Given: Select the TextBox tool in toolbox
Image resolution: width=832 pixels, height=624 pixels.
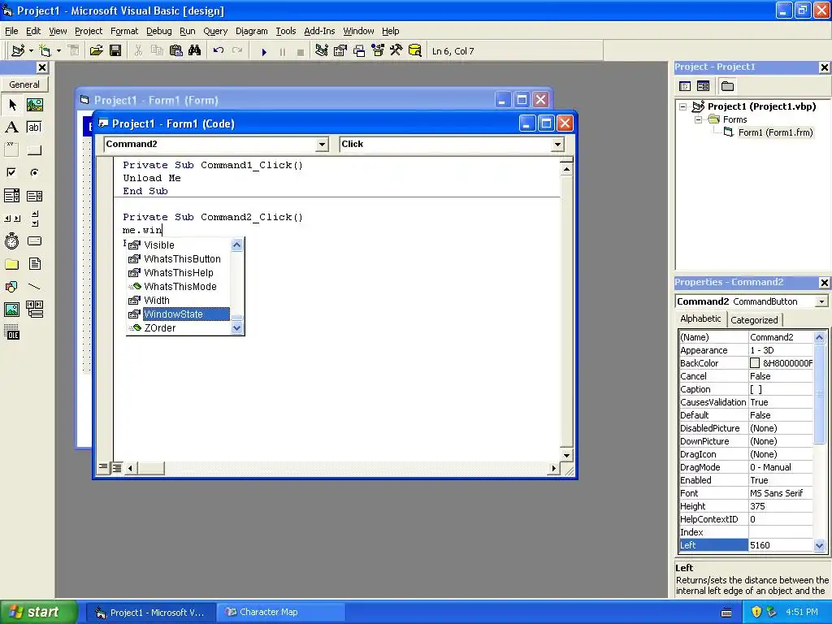Looking at the screenshot, I should pyautogui.click(x=34, y=128).
